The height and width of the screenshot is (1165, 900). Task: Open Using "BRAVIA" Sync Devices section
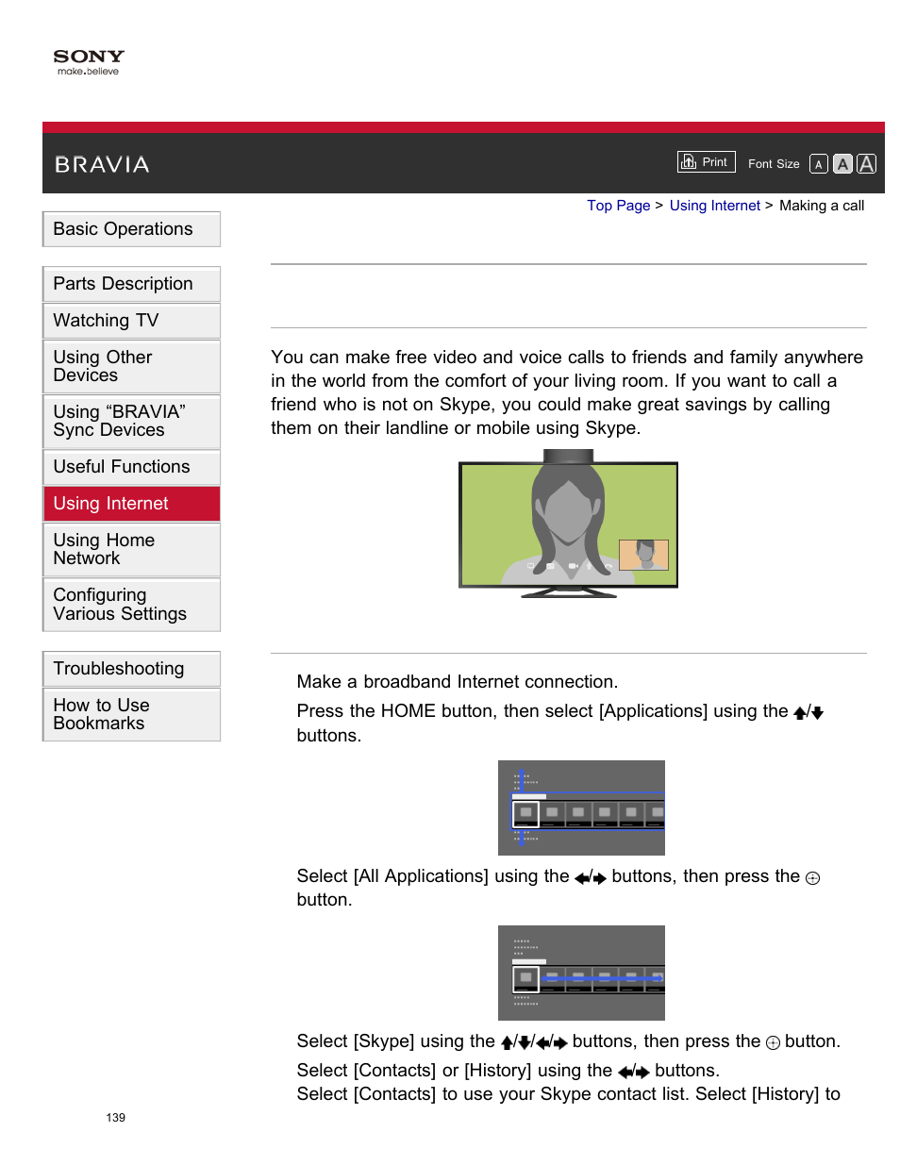point(132,421)
